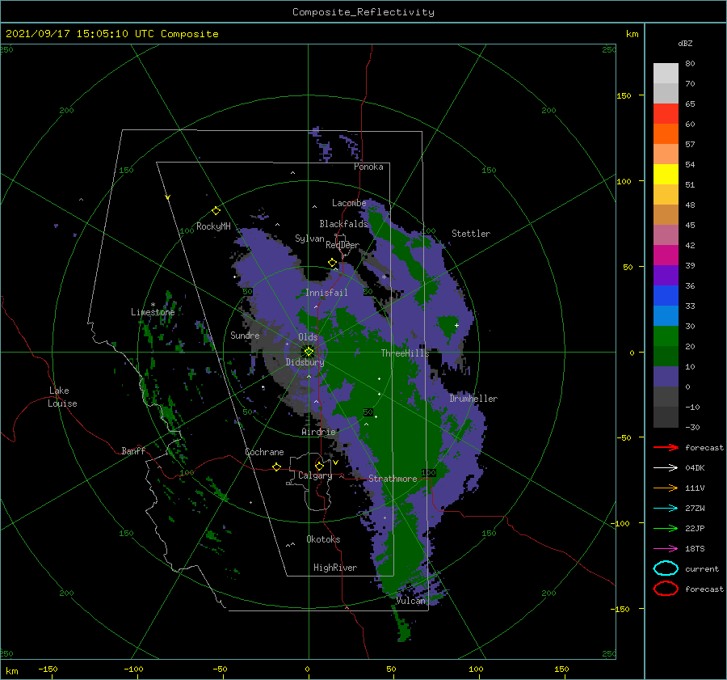Click the magenta 18TS arrow icon

click(666, 548)
